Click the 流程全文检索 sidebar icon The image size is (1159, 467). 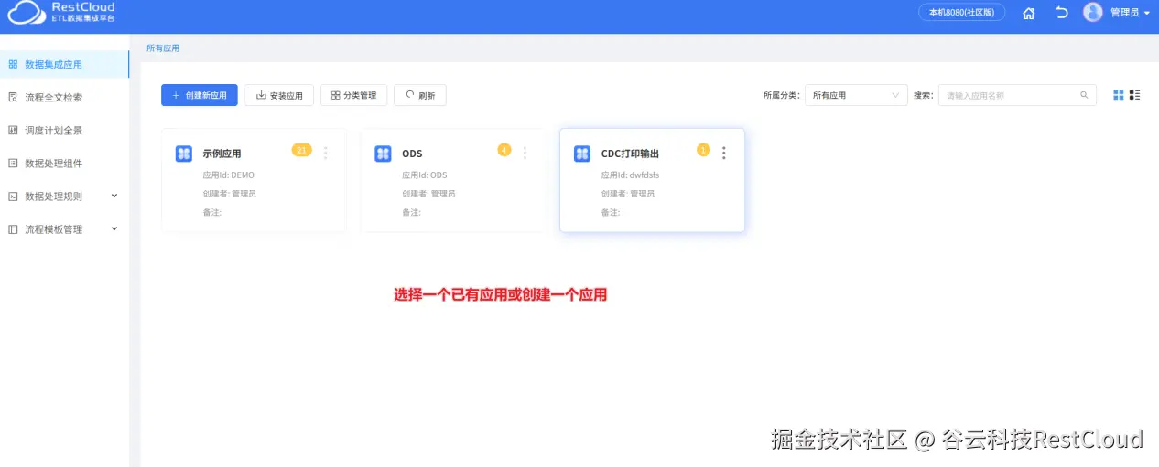[x=13, y=97]
